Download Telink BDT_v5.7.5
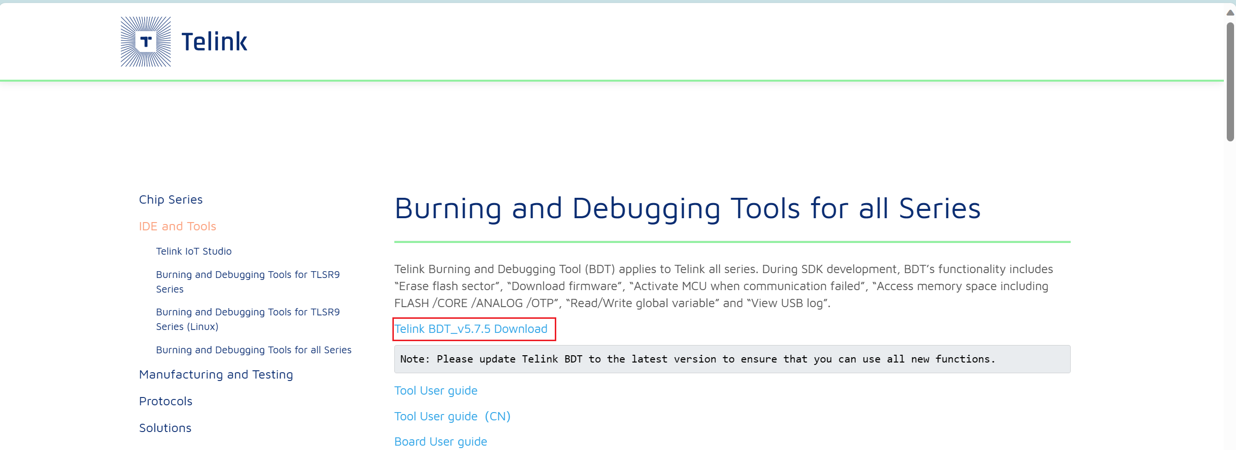 [471, 329]
